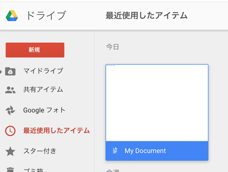
Task: Open the マイドライブ folder icon
Action: (10, 71)
